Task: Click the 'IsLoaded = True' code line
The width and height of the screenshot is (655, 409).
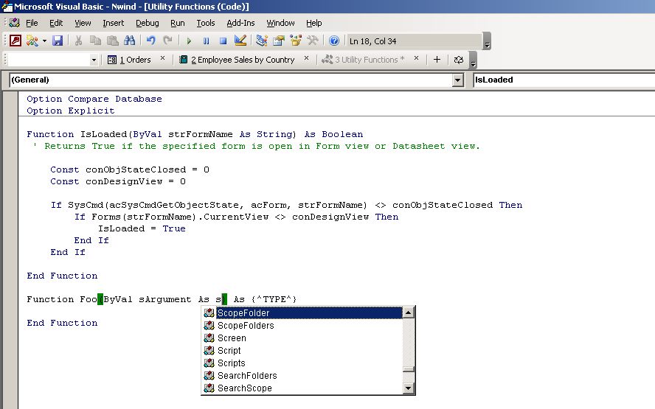Action: [142, 228]
